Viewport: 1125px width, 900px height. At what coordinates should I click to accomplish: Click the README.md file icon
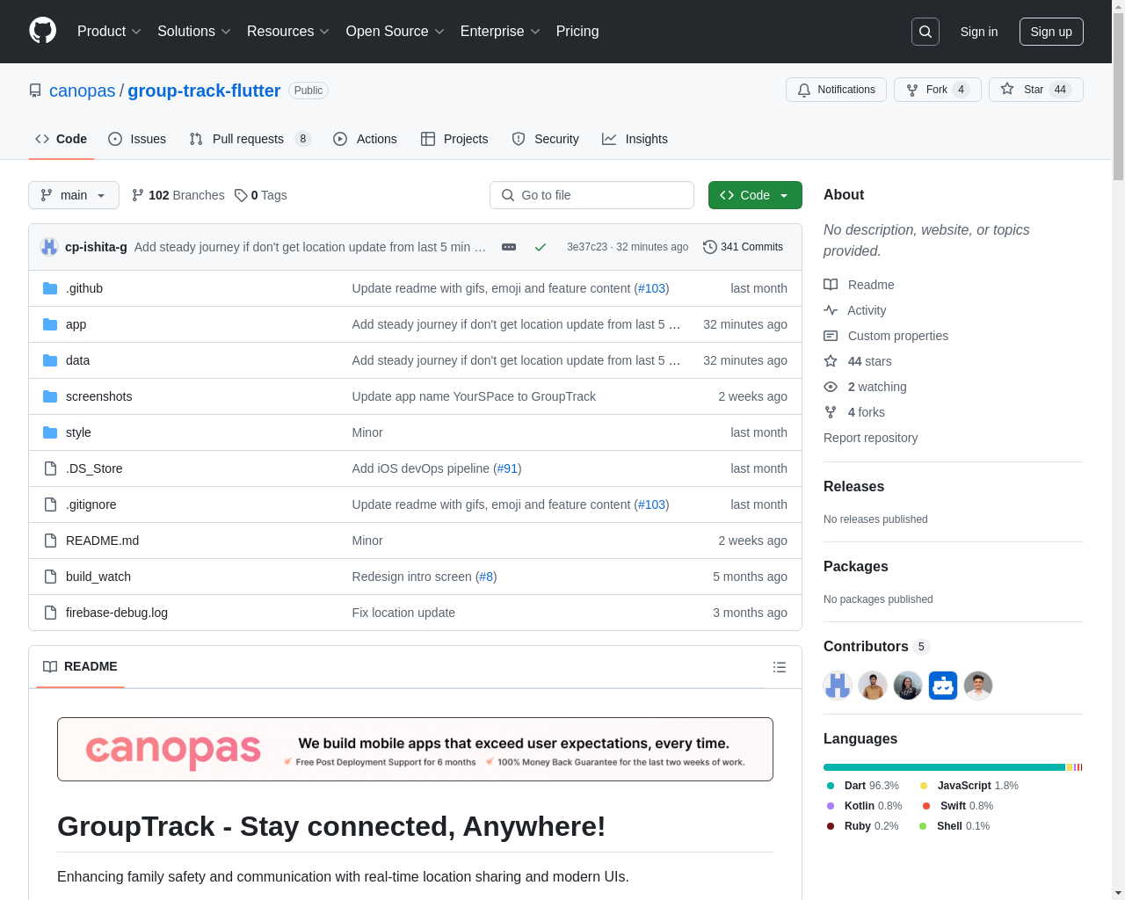(x=50, y=541)
